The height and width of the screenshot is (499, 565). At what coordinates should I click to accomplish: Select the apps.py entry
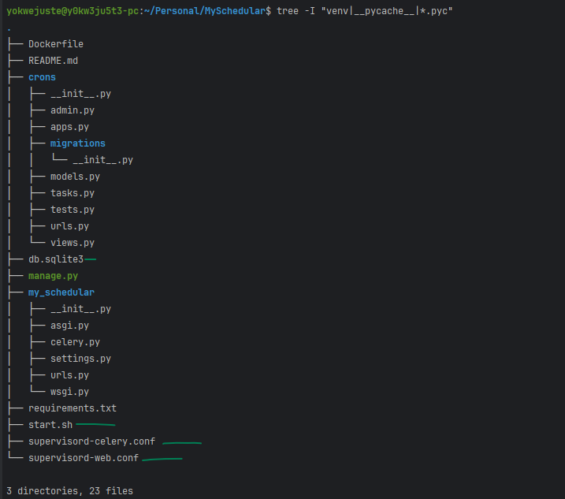[69, 127]
